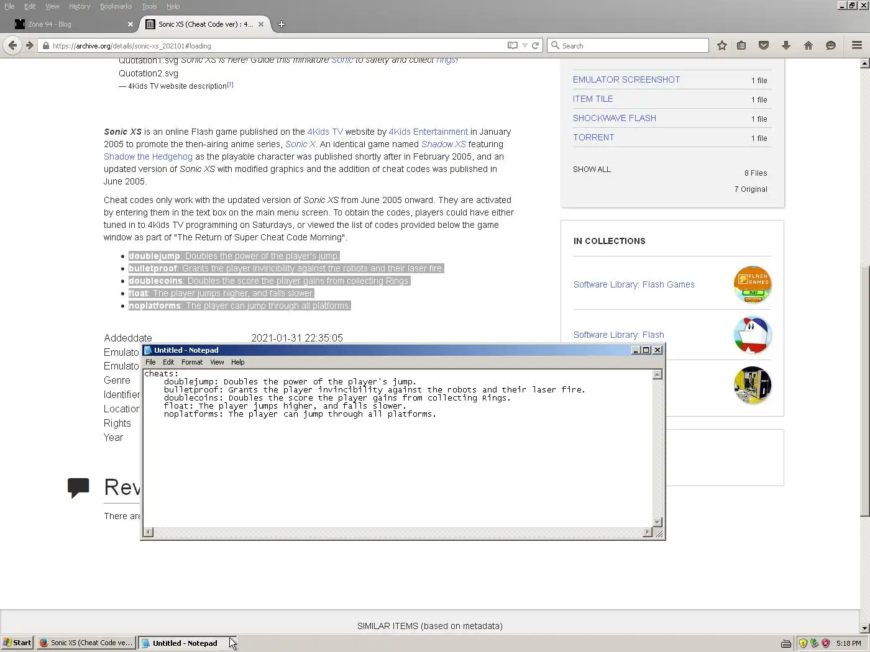The width and height of the screenshot is (870, 652).
Task: Open Firefox Help menu
Action: tap(173, 6)
